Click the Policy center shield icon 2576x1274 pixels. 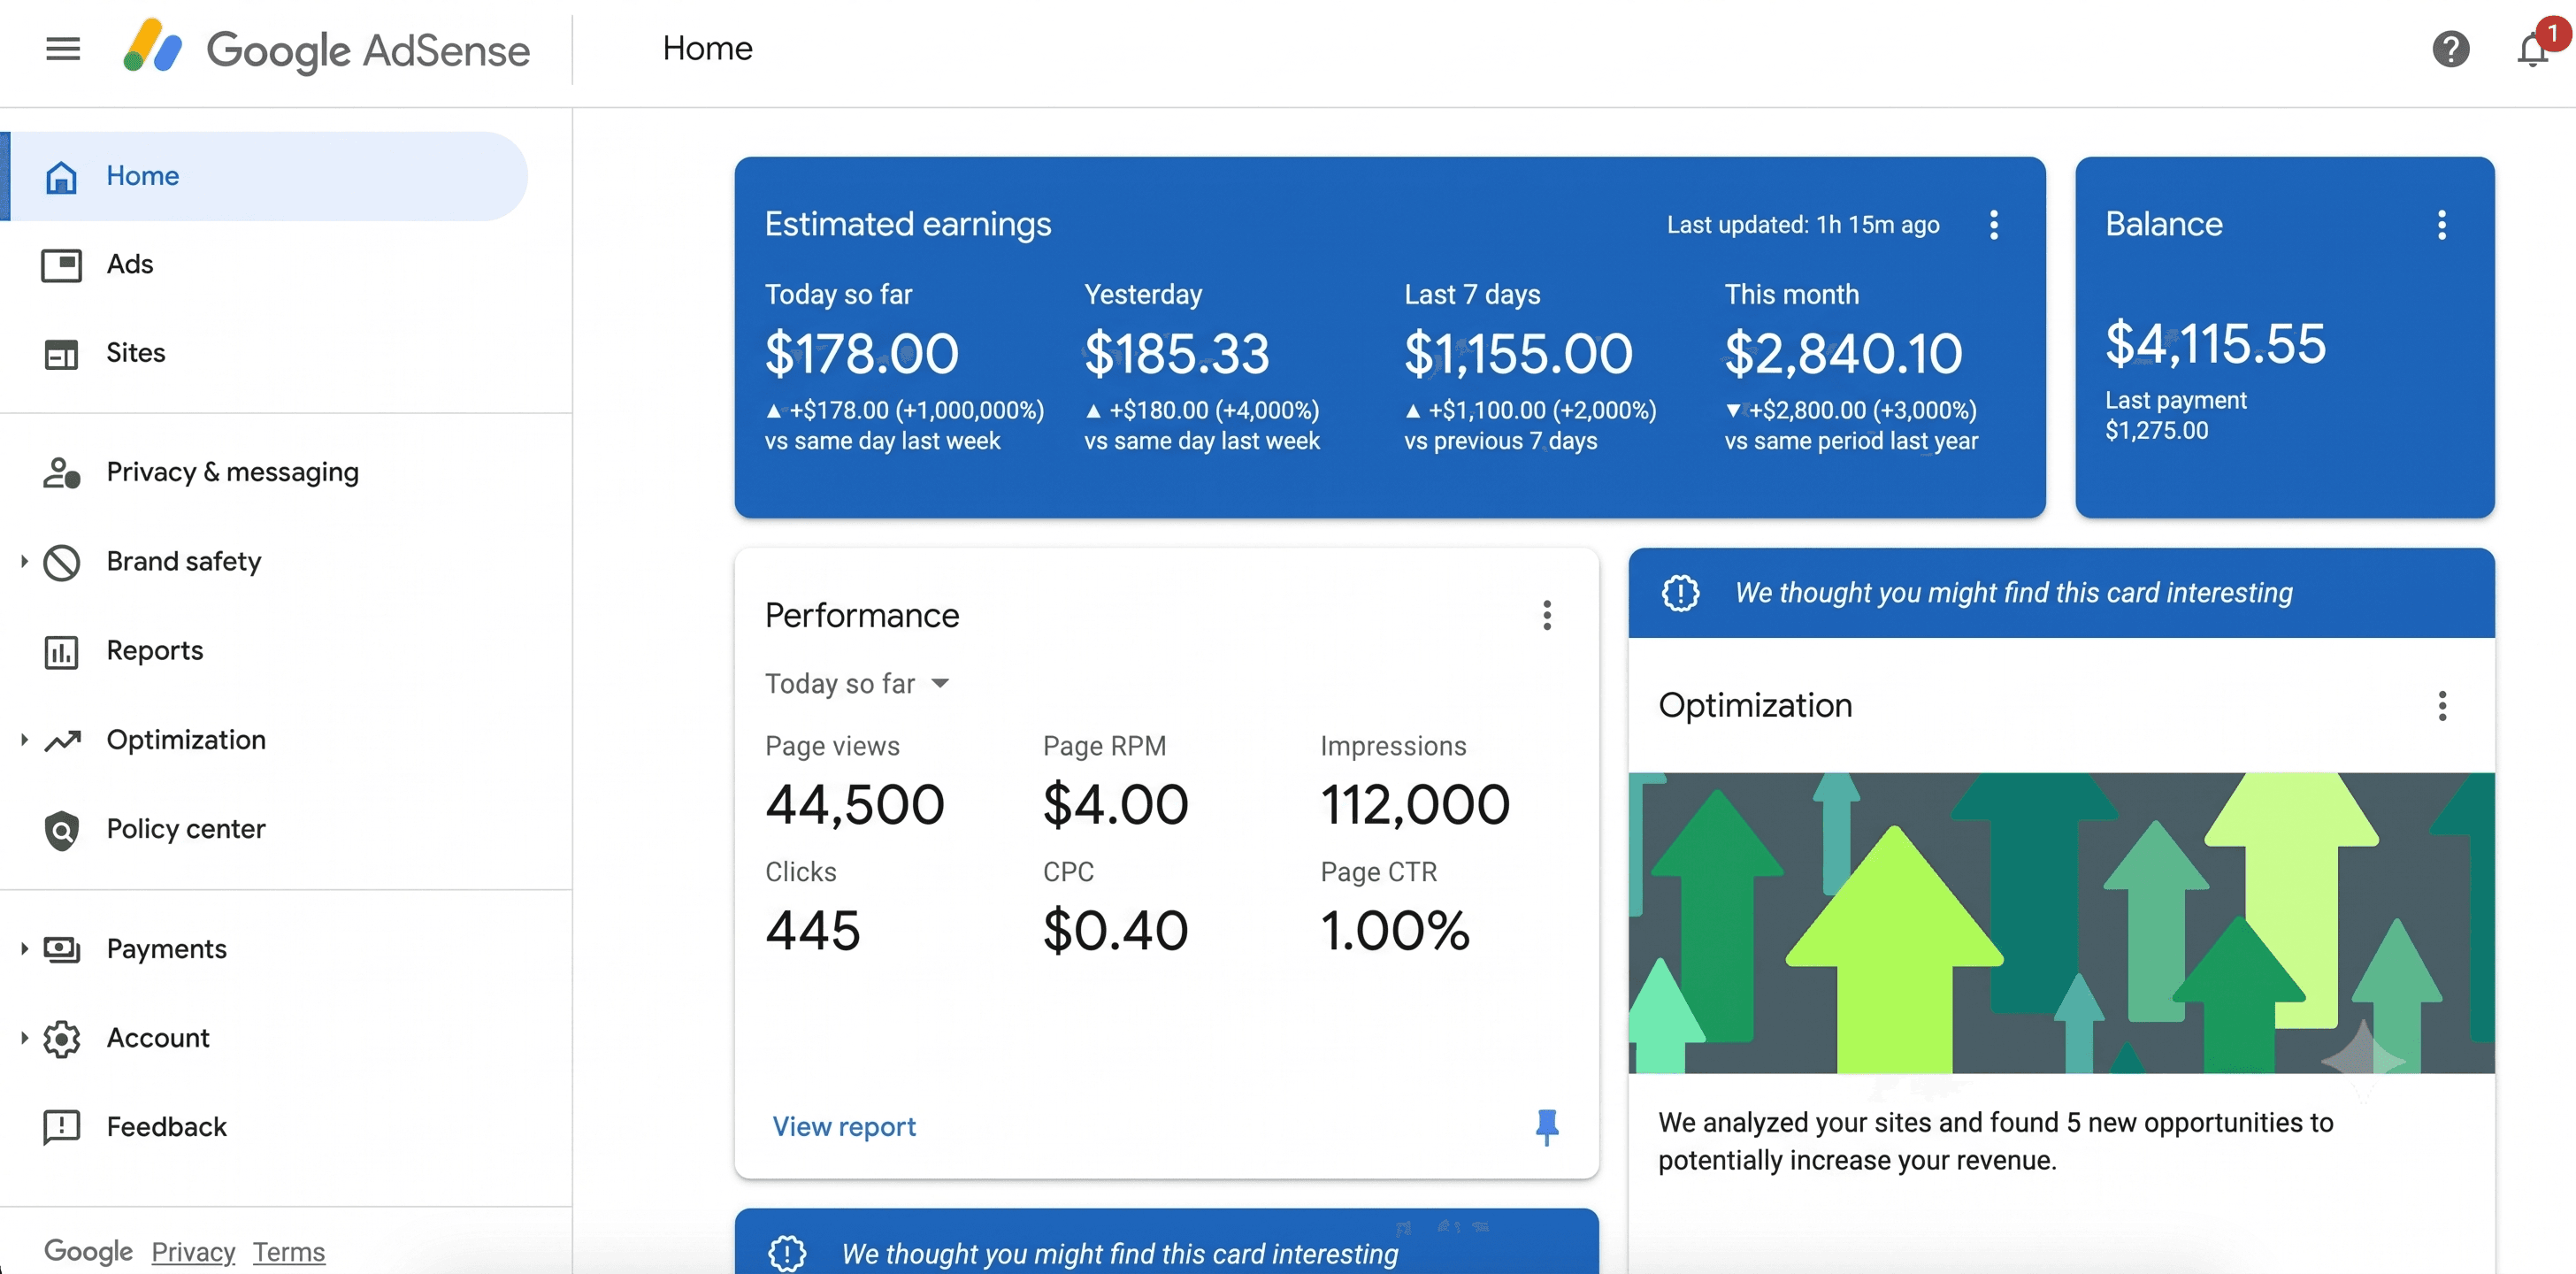point(62,830)
